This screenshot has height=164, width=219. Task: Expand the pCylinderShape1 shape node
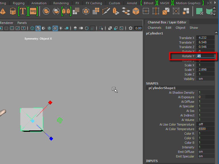pyautogui.click(x=162, y=88)
